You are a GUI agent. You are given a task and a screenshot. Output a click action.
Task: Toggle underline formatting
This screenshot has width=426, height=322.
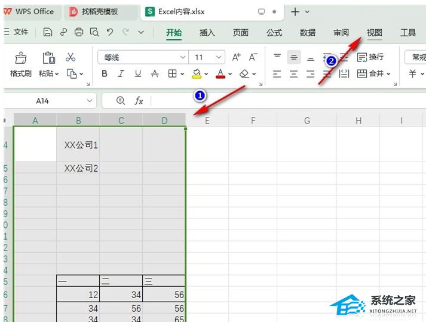pyautogui.click(x=138, y=73)
